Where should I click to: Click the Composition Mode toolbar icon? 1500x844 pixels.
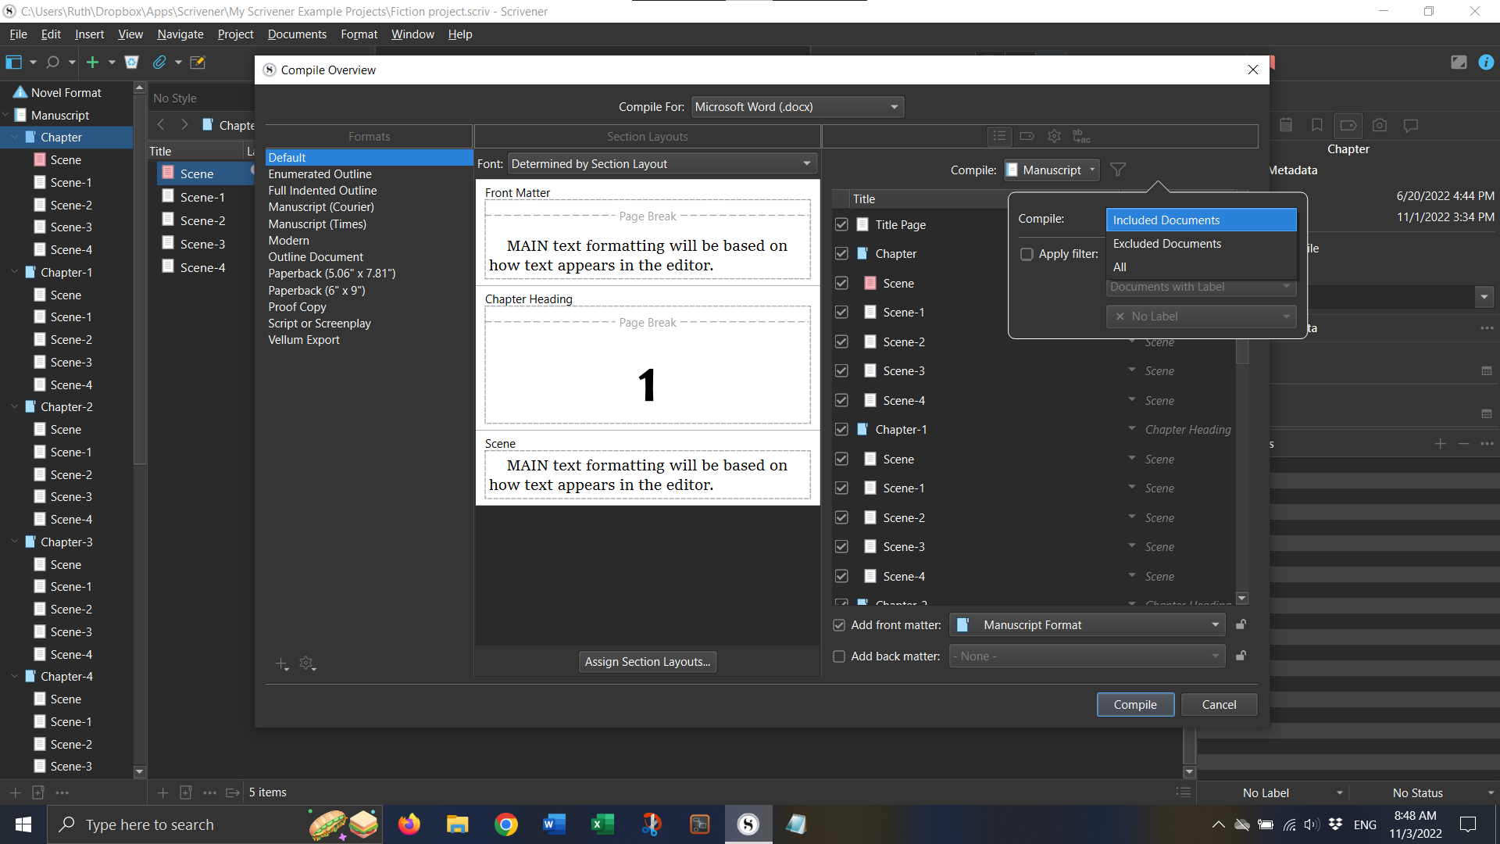tap(1459, 63)
